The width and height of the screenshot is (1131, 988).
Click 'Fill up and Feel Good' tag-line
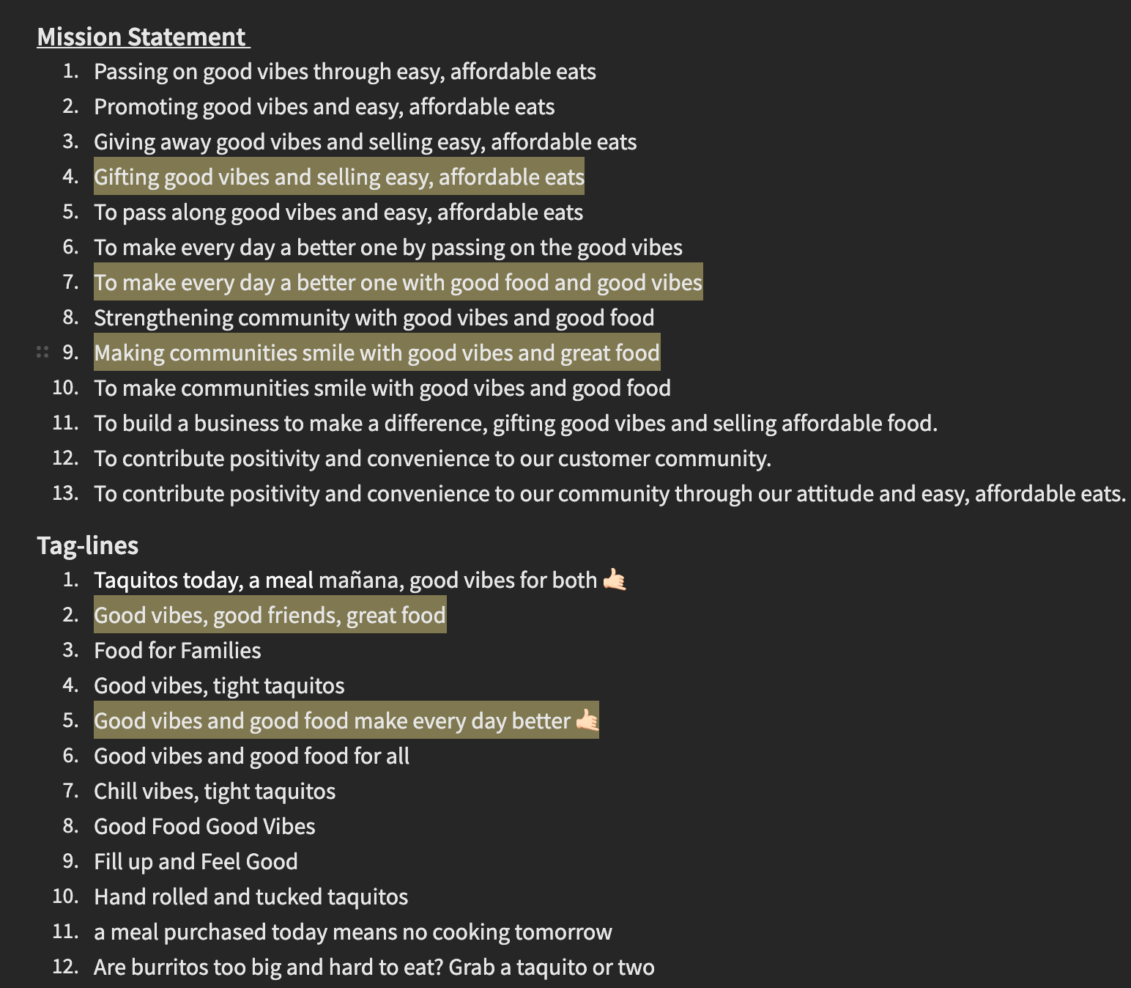(196, 862)
